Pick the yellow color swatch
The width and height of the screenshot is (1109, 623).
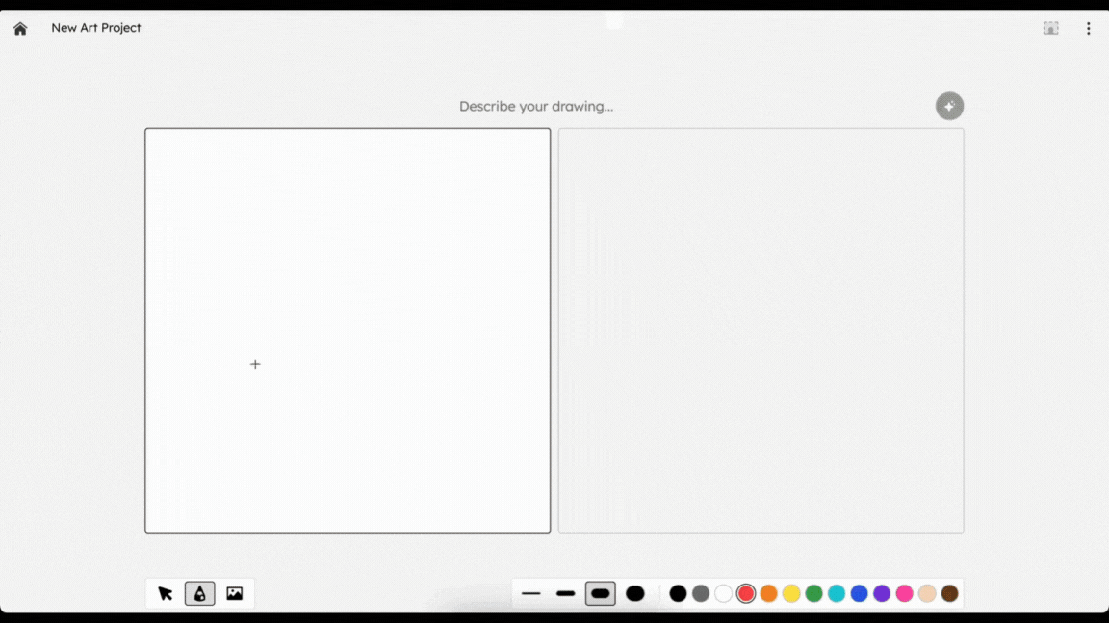tap(791, 594)
